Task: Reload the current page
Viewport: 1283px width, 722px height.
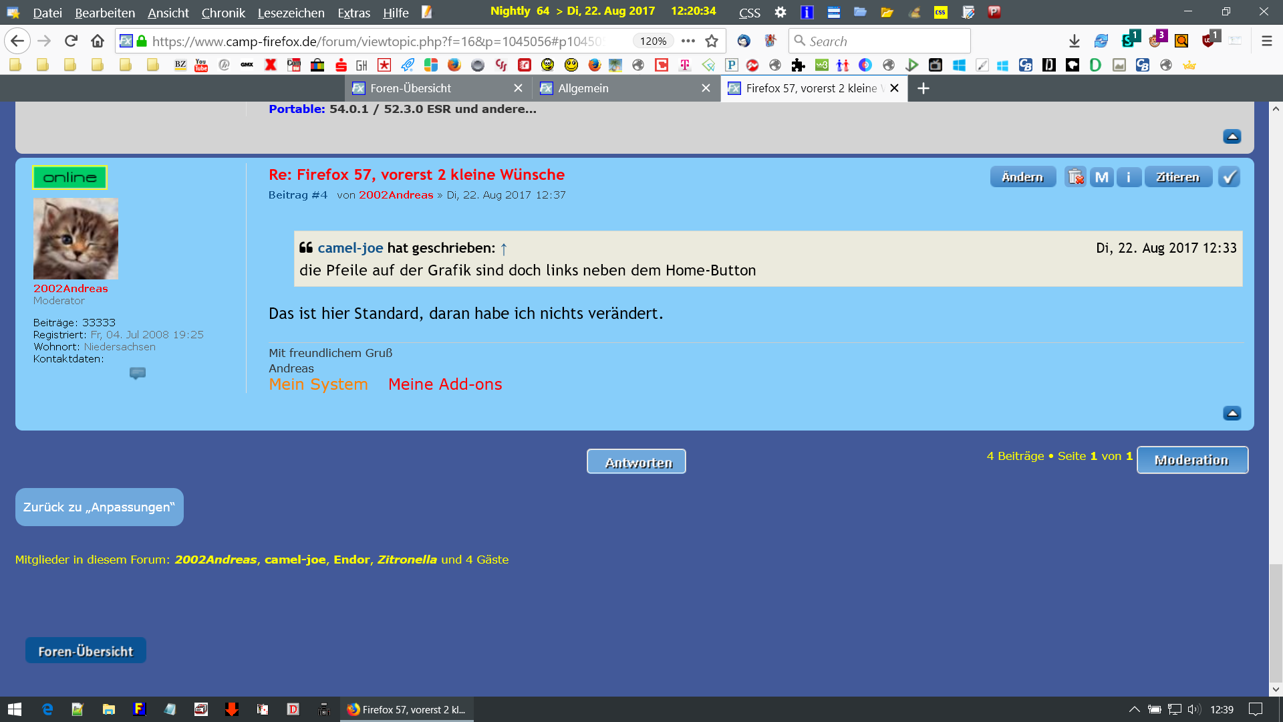Action: (71, 41)
